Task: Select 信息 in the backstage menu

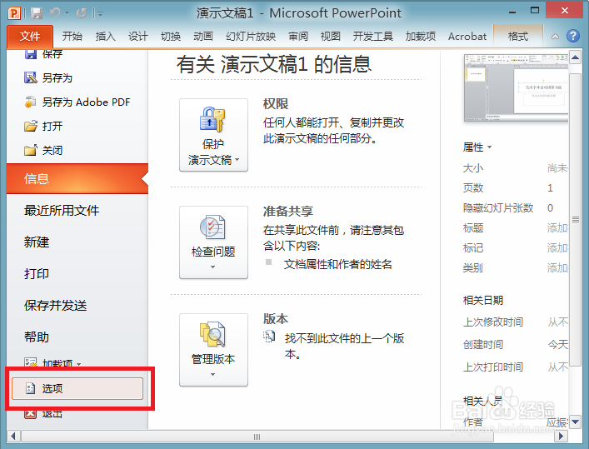Action: click(77, 178)
